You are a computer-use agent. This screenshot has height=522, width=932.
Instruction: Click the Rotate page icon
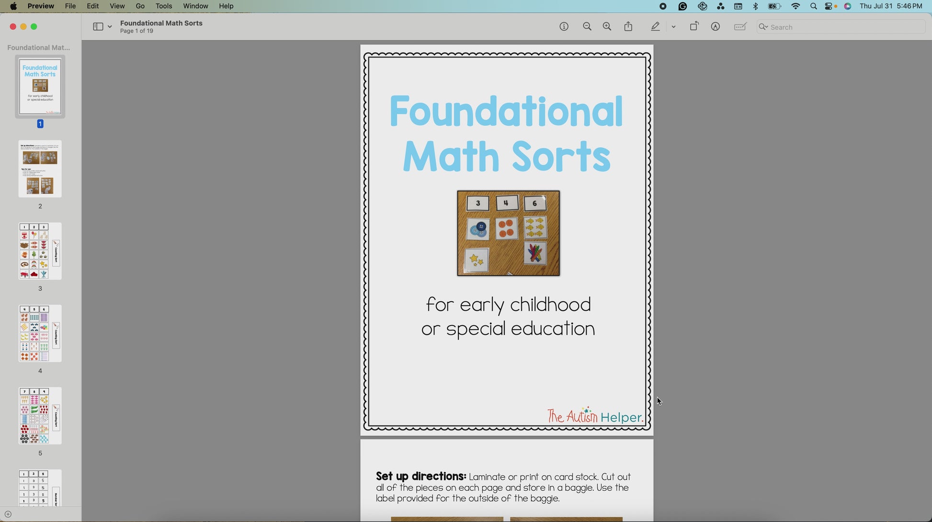694,27
